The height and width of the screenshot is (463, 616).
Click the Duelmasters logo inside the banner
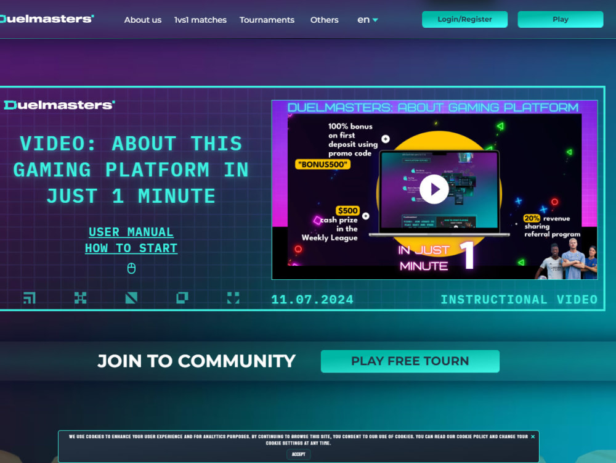pyautogui.click(x=59, y=105)
